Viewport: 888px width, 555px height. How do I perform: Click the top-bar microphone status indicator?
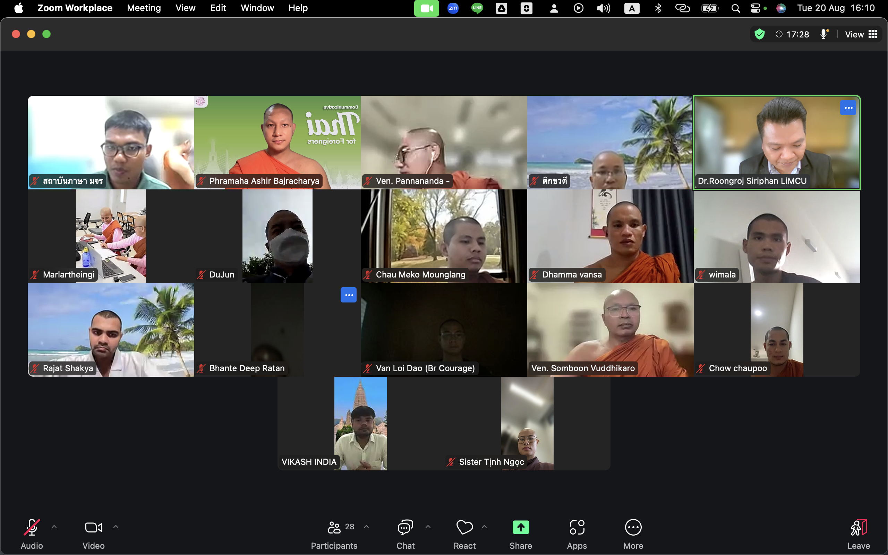click(824, 34)
